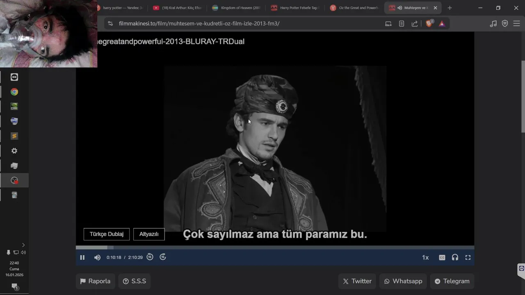Image resolution: width=525 pixels, height=295 pixels.
Task: Open Brave Rewards triangle icon
Action: pyautogui.click(x=442, y=24)
